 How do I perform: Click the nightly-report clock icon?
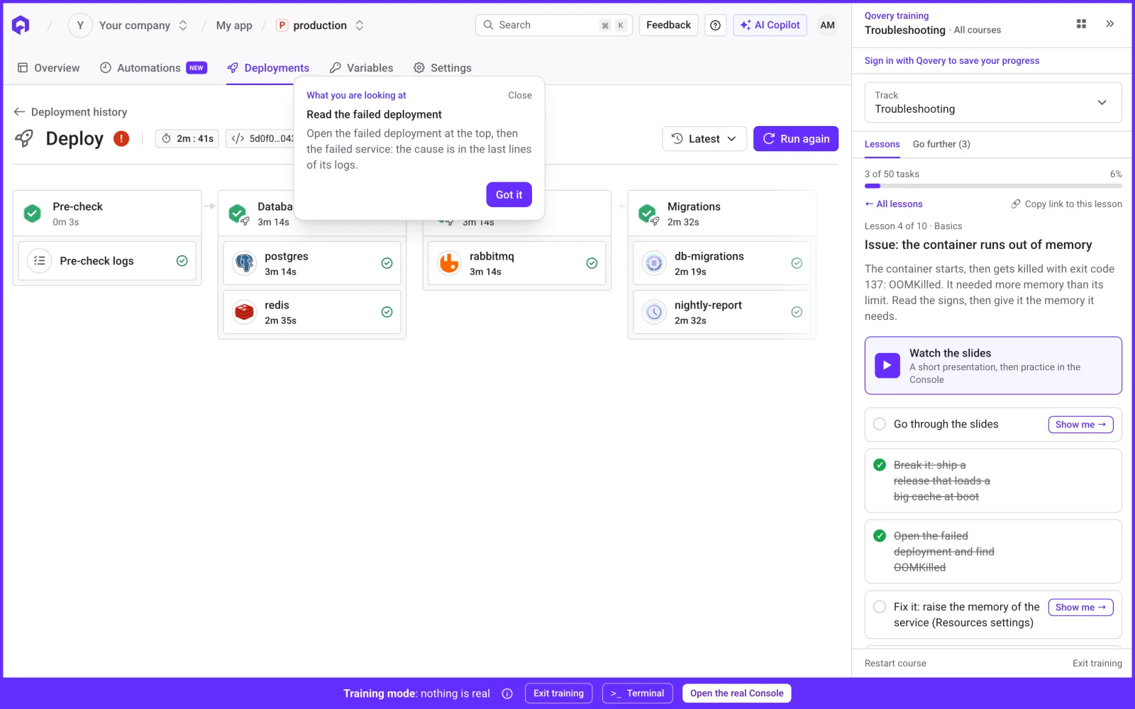654,312
